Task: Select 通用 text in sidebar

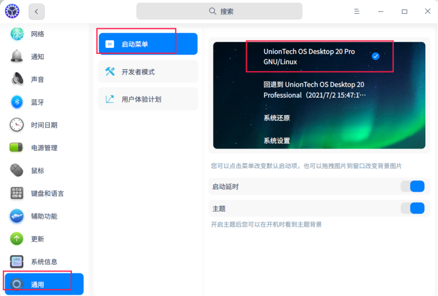Action: [x=37, y=284]
